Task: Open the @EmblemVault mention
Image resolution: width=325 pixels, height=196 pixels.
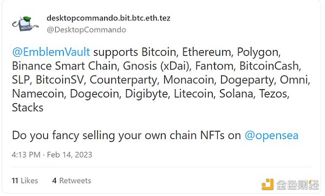Action: coord(51,52)
